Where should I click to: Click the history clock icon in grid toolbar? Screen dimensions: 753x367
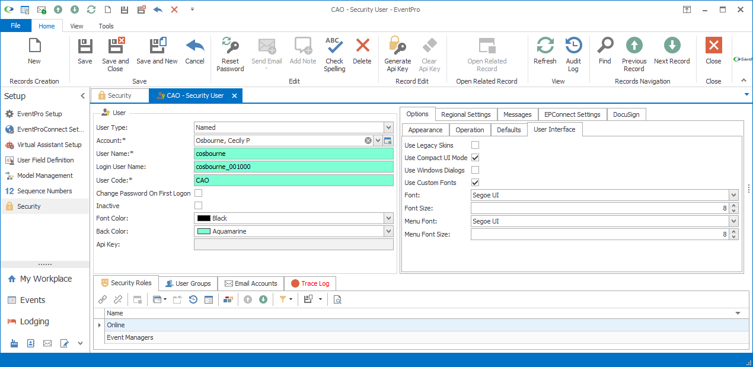pyautogui.click(x=193, y=299)
